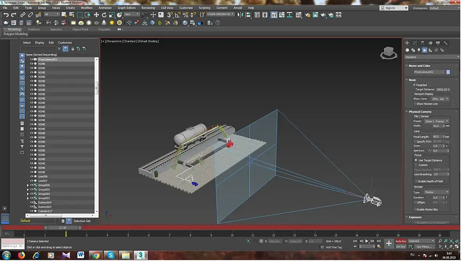The width and height of the screenshot is (461, 261).
Task: Select the Cameras category icon
Action: coord(425,50)
